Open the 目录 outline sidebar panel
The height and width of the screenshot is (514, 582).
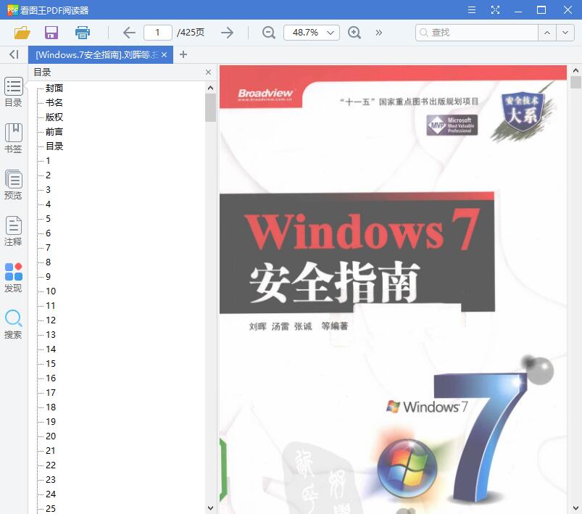13,92
